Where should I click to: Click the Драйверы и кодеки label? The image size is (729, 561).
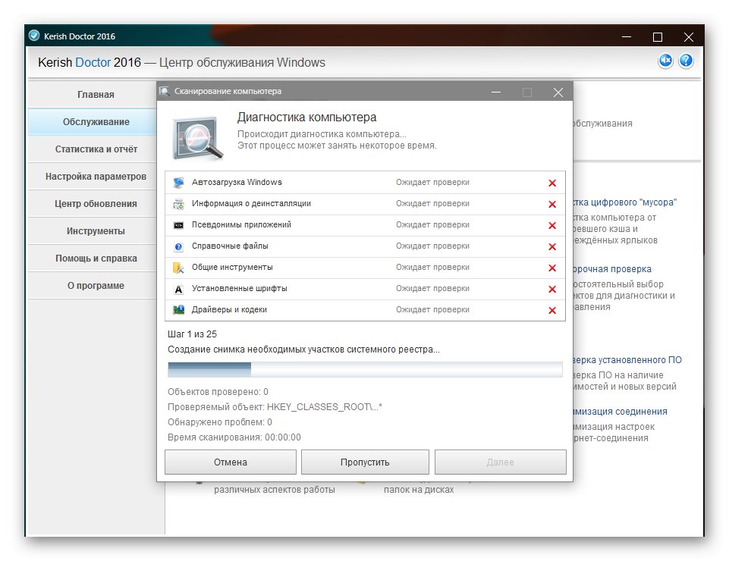point(229,309)
